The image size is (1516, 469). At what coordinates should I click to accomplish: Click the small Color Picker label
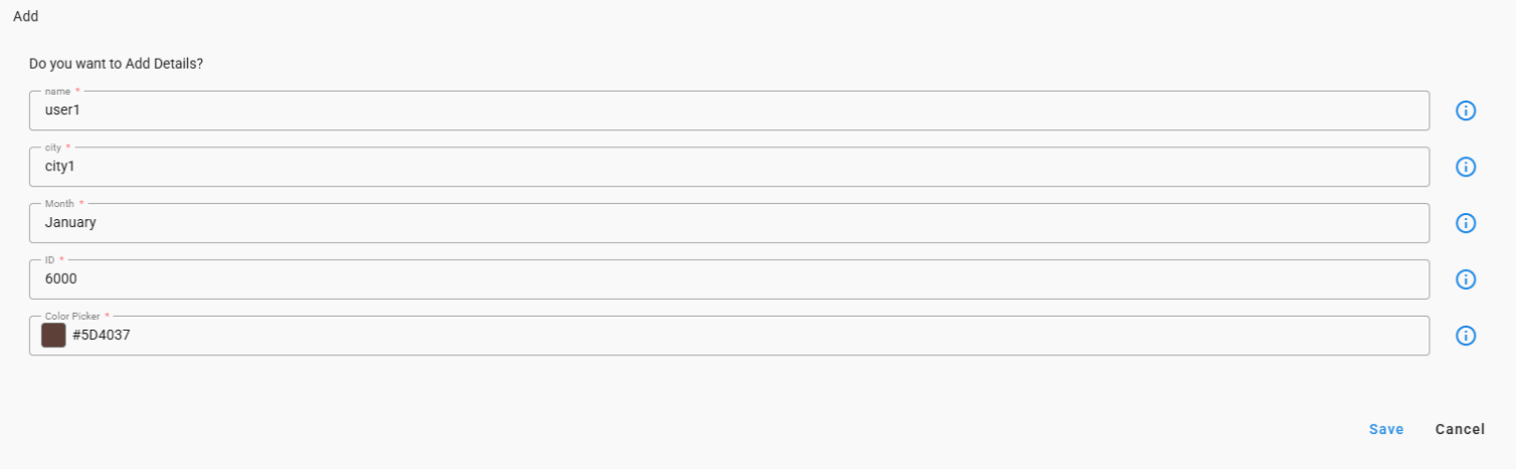73,316
